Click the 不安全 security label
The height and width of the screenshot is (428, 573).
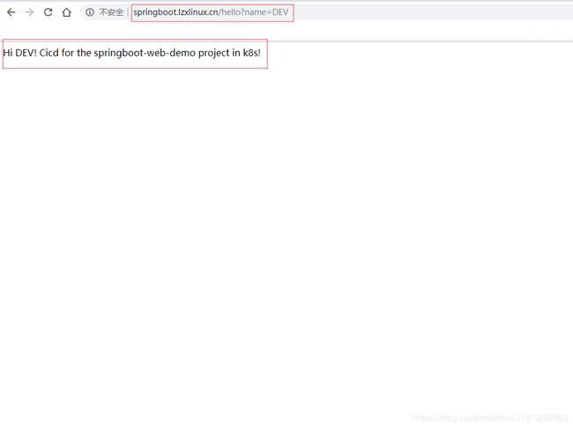pyautogui.click(x=111, y=12)
